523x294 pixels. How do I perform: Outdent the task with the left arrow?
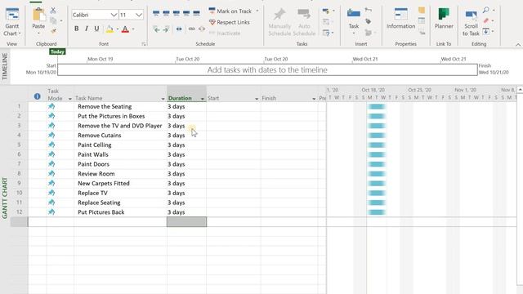tap(156, 29)
